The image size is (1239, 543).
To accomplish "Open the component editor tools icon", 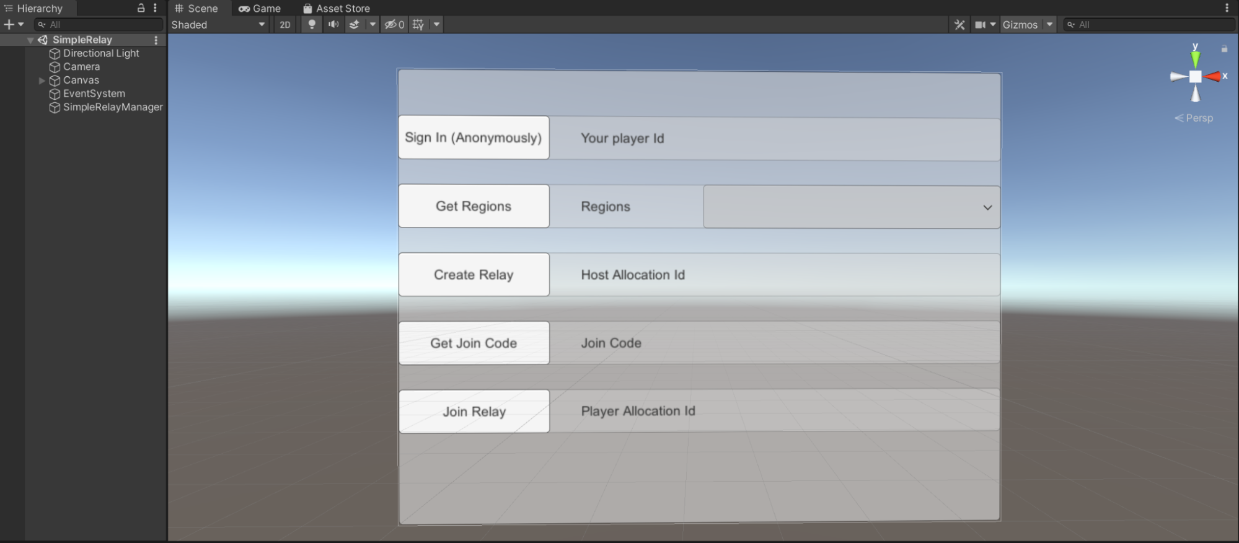I will [x=959, y=25].
